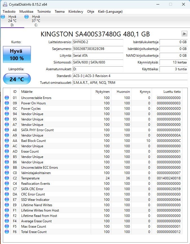
Task: Click the Käynnistyksiä 13 kertaa field
Action: click(174, 62)
